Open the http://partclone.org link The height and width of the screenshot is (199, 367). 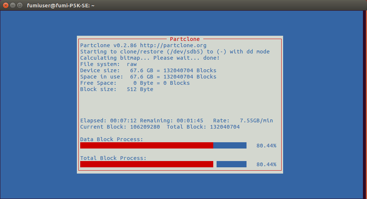click(x=173, y=45)
